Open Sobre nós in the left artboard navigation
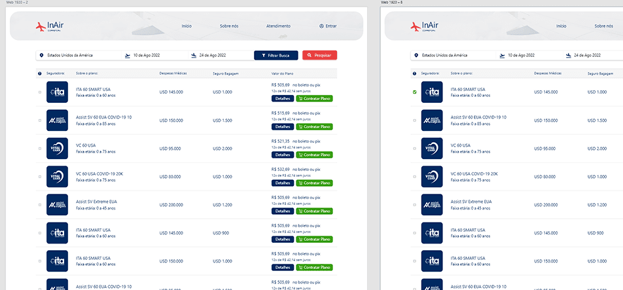 229,26
